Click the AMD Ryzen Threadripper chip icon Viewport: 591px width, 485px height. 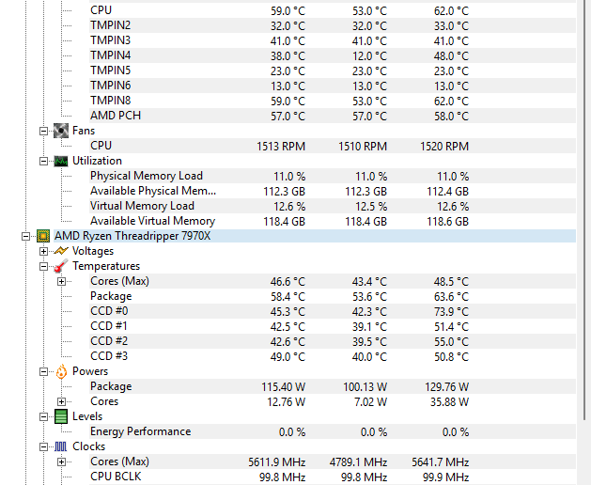[43, 236]
